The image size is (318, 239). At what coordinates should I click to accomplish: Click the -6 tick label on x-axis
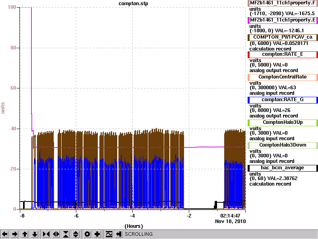coord(76,215)
